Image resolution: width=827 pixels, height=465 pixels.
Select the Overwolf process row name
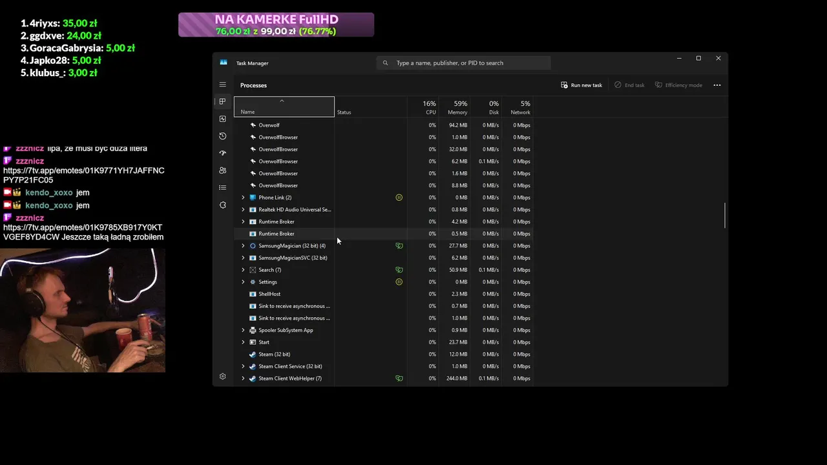[x=269, y=125]
